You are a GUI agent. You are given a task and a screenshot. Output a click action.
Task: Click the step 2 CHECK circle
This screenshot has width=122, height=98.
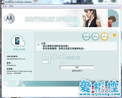pyautogui.click(x=95, y=37)
